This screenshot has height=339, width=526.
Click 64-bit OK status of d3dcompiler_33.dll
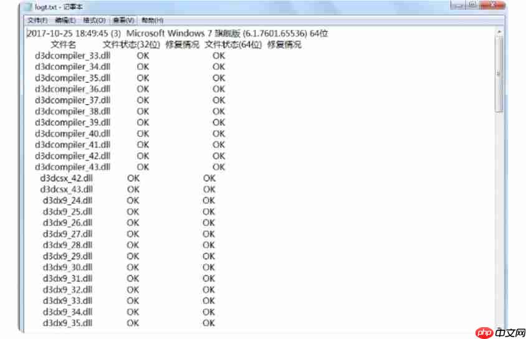tap(219, 55)
